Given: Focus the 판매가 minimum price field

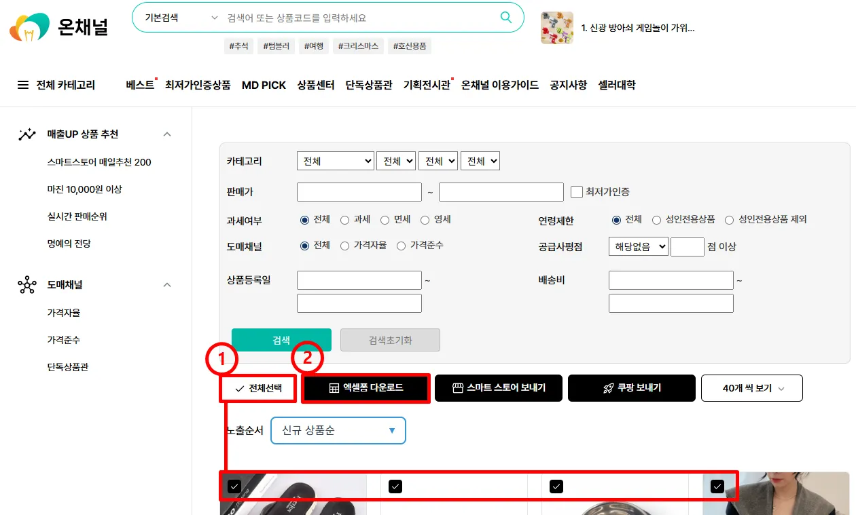Looking at the screenshot, I should [359, 192].
